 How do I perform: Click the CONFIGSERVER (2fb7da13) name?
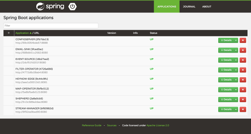pyautogui.click(x=32, y=39)
